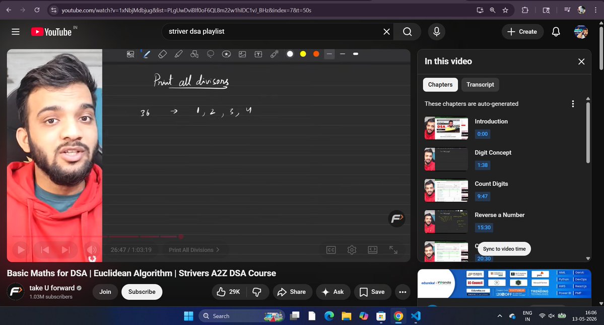Subscribe to take U forward channel
The width and height of the screenshot is (604, 325).
click(142, 292)
